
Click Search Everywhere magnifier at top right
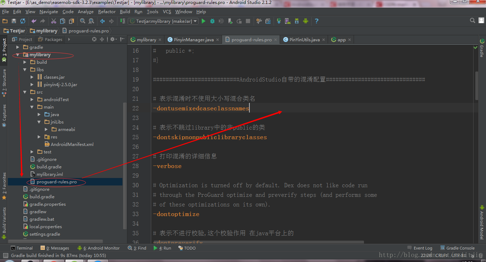(472, 21)
